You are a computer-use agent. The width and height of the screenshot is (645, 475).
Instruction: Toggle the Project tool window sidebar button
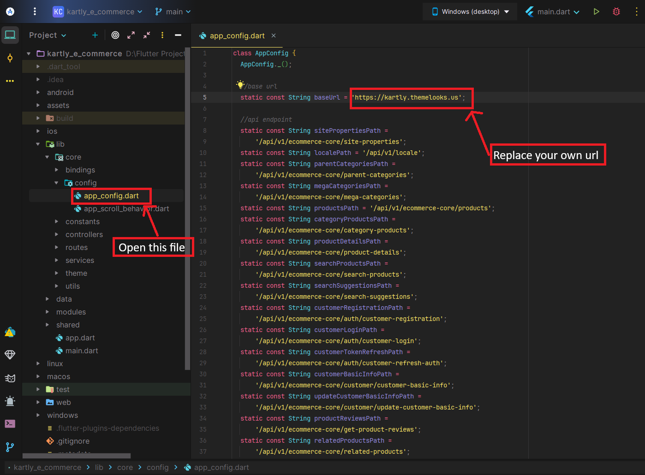pyautogui.click(x=10, y=35)
